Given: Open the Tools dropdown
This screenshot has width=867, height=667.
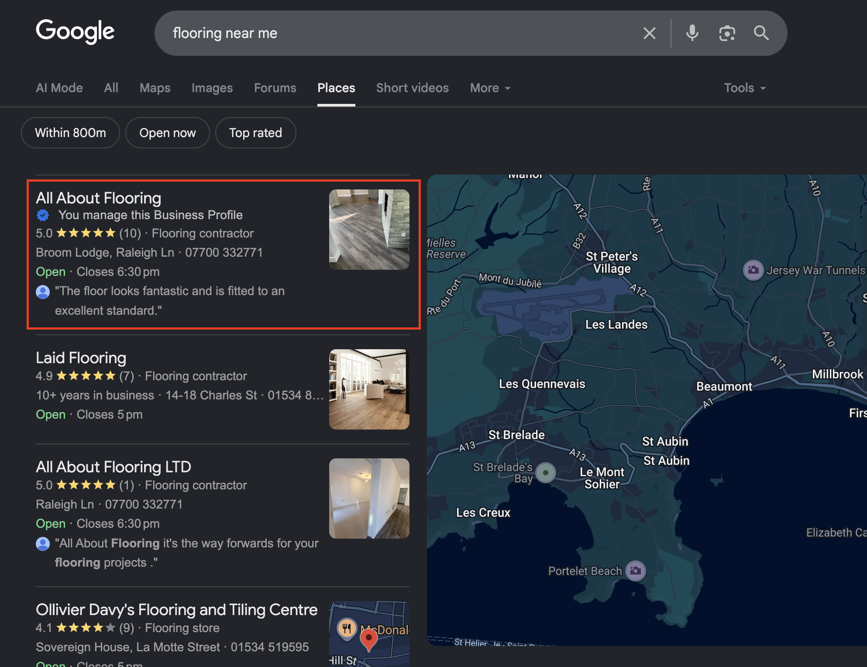Looking at the screenshot, I should [745, 88].
